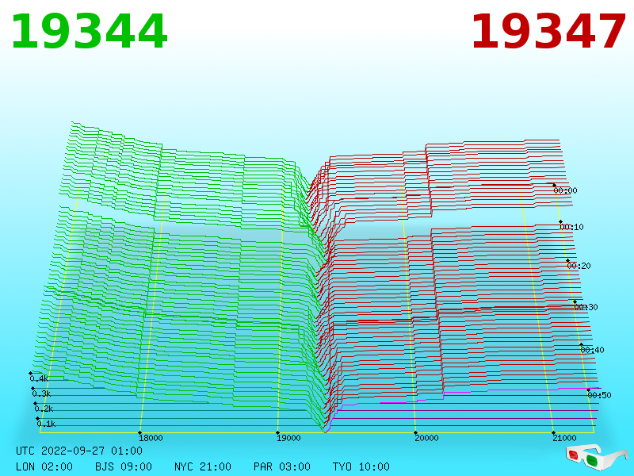The width and height of the screenshot is (634, 476).
Task: Select the 19000 price axis label
Action: (x=288, y=438)
